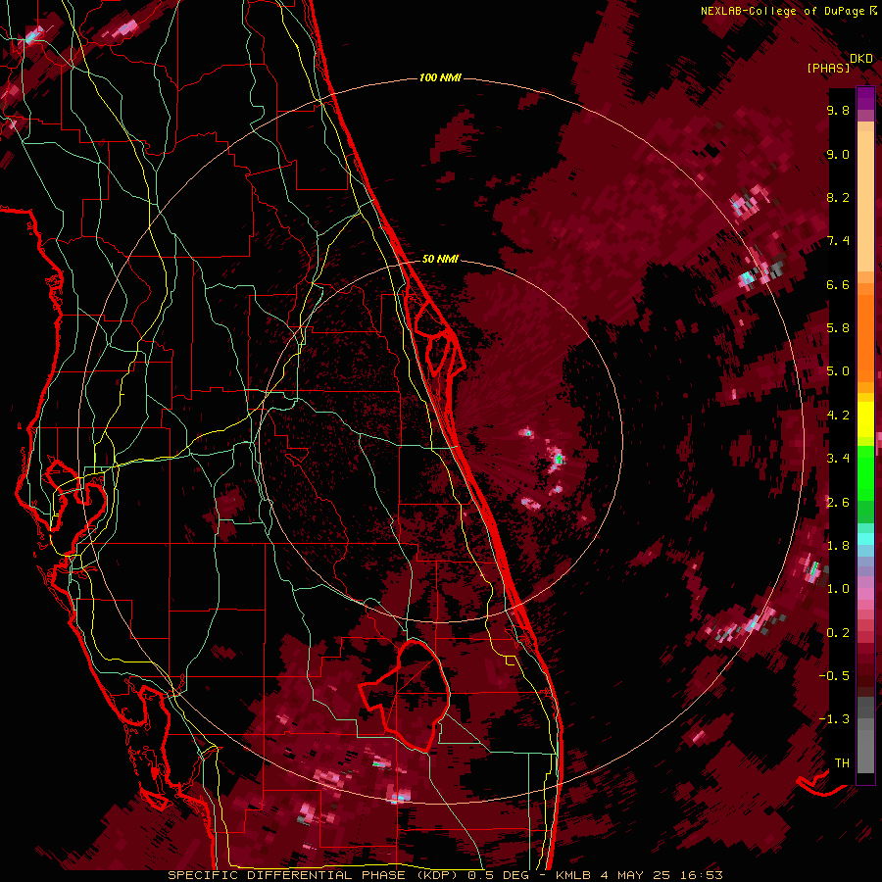This screenshot has height=882, width=882.
Task: Select the 7.4 scale label
Action: [838, 241]
